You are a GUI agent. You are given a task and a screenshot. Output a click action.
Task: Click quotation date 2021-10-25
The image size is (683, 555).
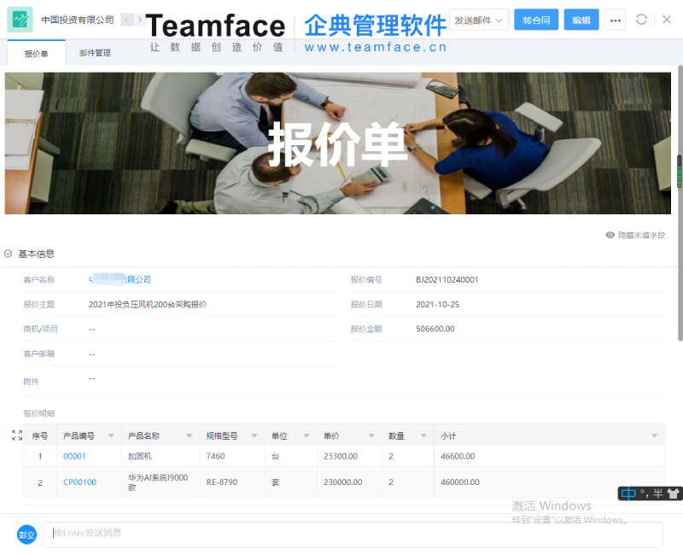tap(437, 305)
